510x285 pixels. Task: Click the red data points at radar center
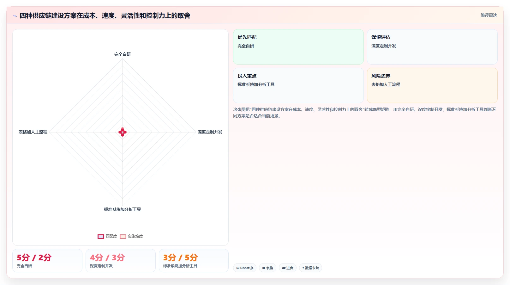[x=123, y=132]
